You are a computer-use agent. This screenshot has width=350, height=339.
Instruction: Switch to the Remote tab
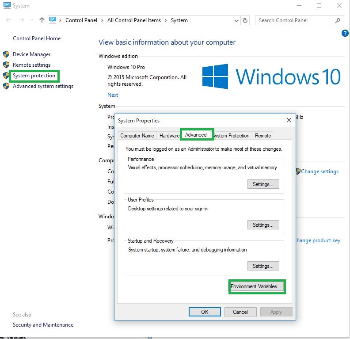[263, 136]
